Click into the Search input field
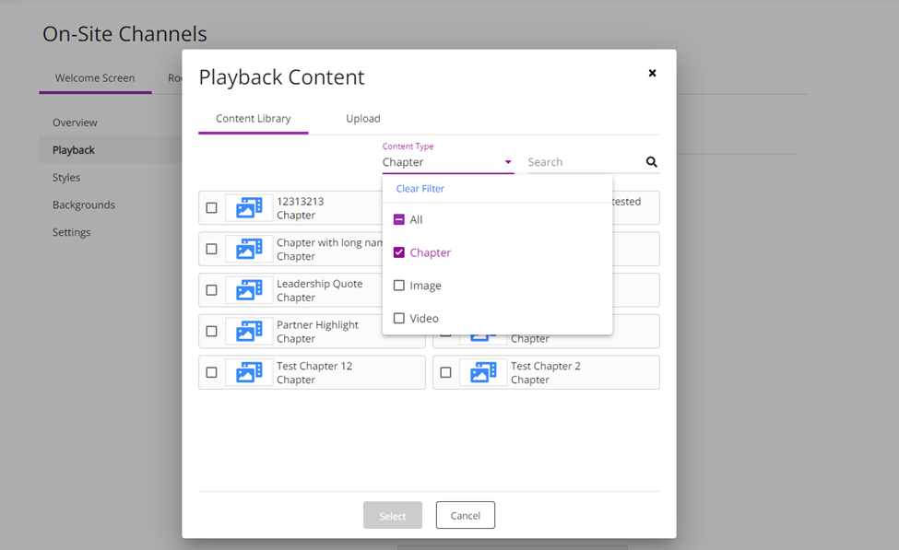Viewport: 899px width, 550px height. coord(583,162)
